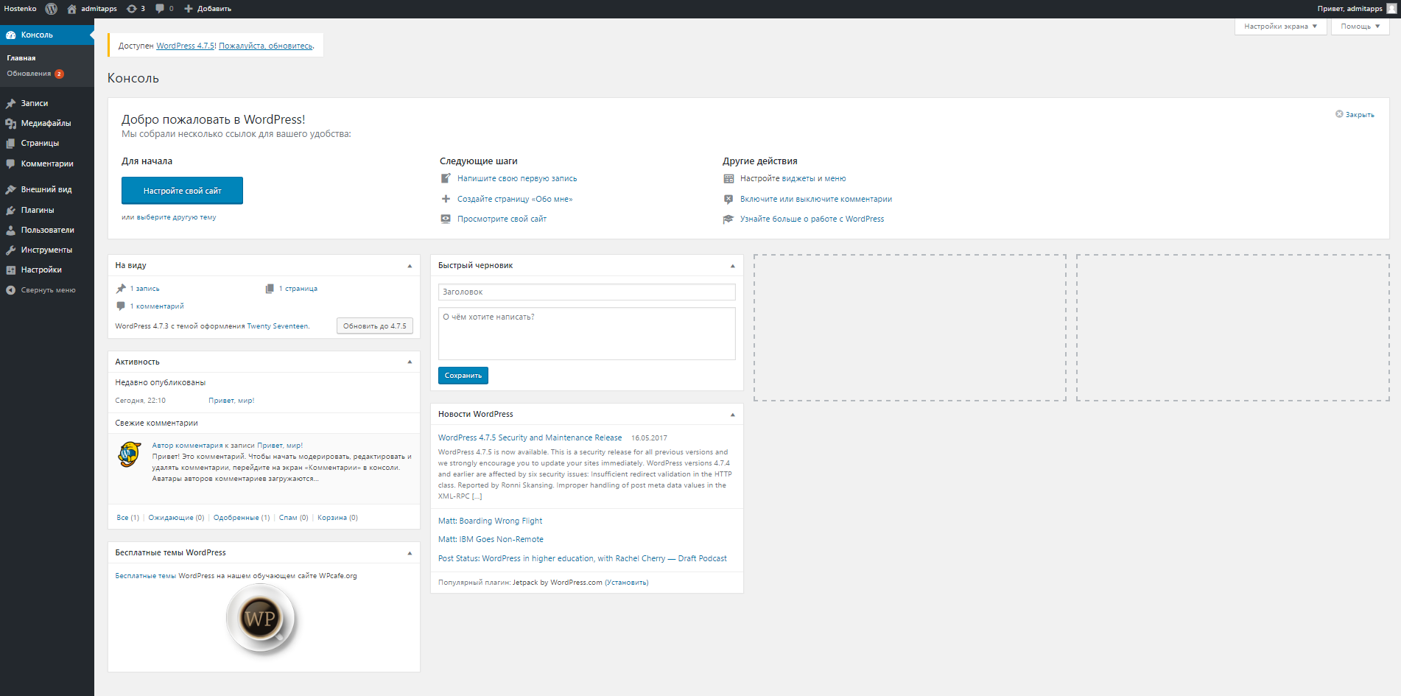The image size is (1401, 696).
Task: Open the Привет, мир! post link
Action: click(x=231, y=401)
